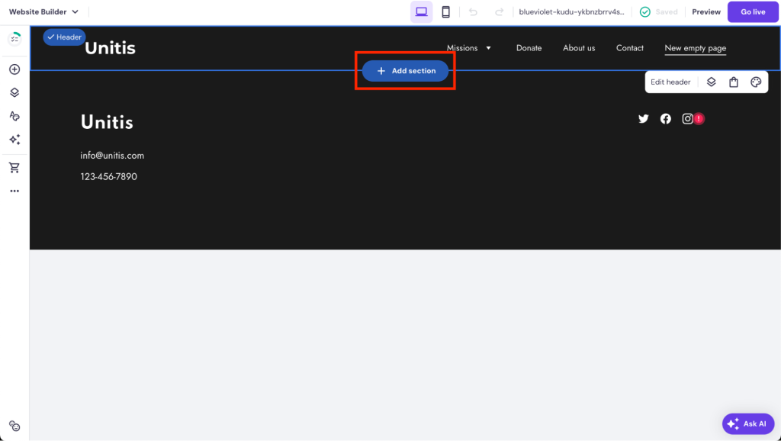The height and width of the screenshot is (441, 781).
Task: Select About us in the header navigation
Action: coord(579,47)
